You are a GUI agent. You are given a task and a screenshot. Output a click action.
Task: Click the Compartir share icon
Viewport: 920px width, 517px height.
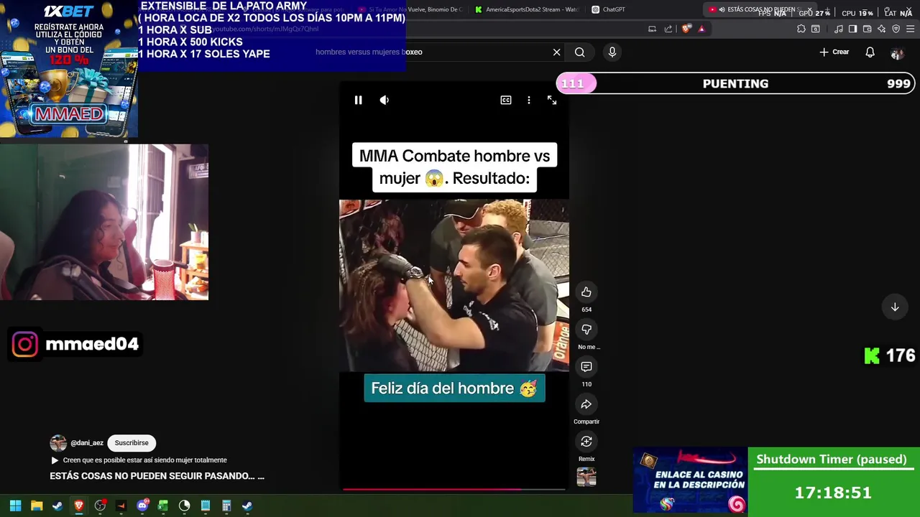pyautogui.click(x=586, y=404)
